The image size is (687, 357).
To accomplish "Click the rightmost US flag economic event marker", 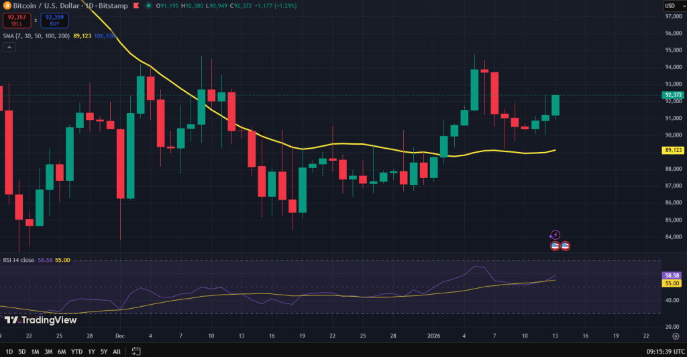I will [x=565, y=246].
